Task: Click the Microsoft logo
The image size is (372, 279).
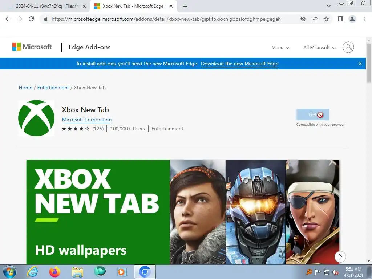Action: click(32, 47)
